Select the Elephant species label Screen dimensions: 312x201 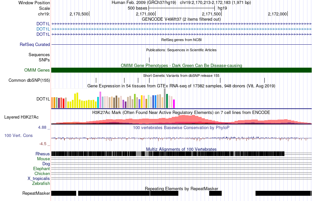pos(42,169)
